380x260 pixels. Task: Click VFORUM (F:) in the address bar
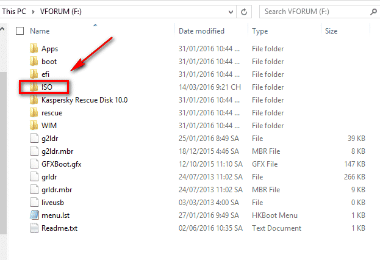click(x=60, y=12)
